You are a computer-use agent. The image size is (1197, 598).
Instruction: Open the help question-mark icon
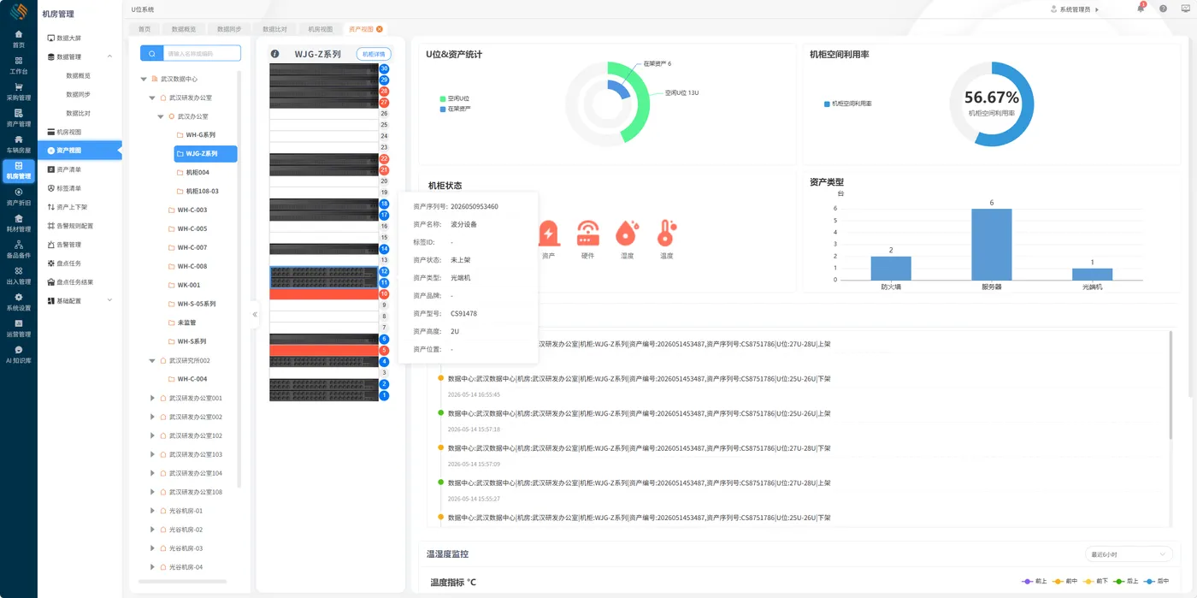[1163, 9]
